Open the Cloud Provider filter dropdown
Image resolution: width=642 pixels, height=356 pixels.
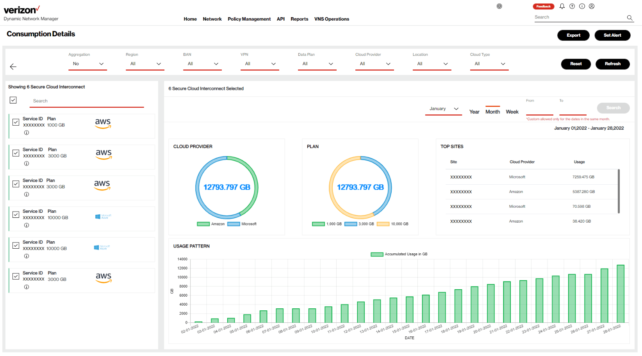pos(374,64)
